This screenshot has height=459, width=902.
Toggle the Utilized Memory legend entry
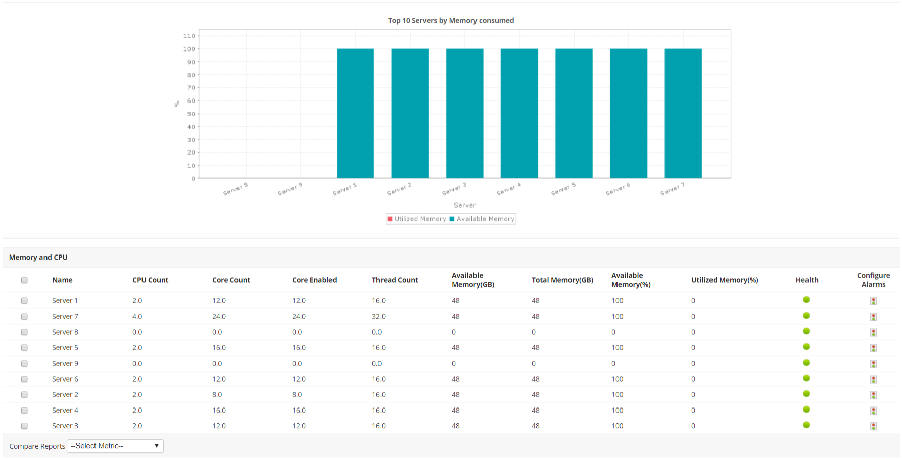416,218
